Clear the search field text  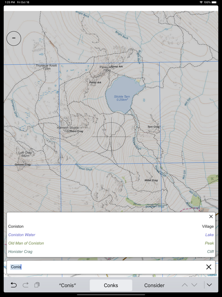click(209, 267)
